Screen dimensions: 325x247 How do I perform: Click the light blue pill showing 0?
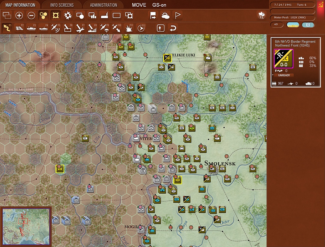click(x=308, y=25)
